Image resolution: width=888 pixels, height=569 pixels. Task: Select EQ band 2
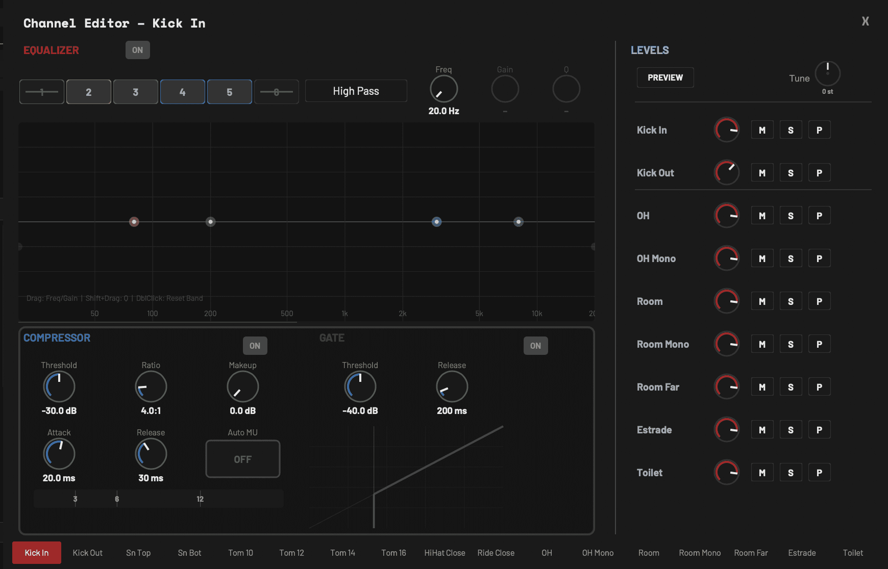[x=89, y=92]
